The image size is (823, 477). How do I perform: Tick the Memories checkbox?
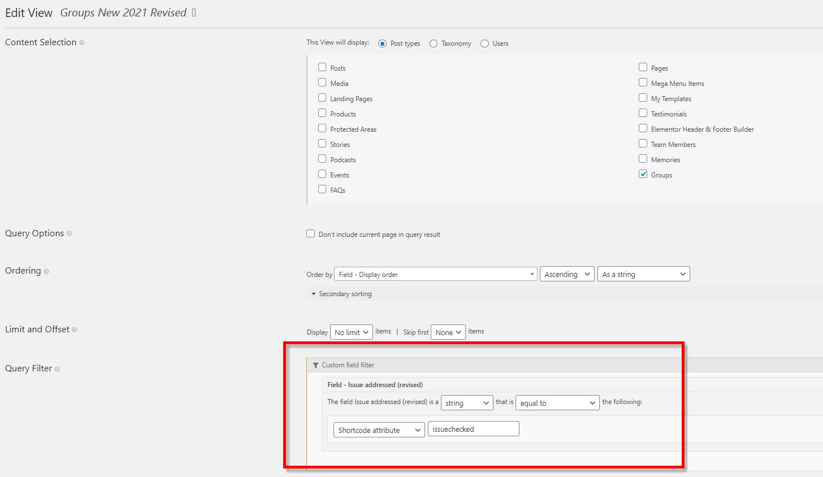click(x=643, y=159)
